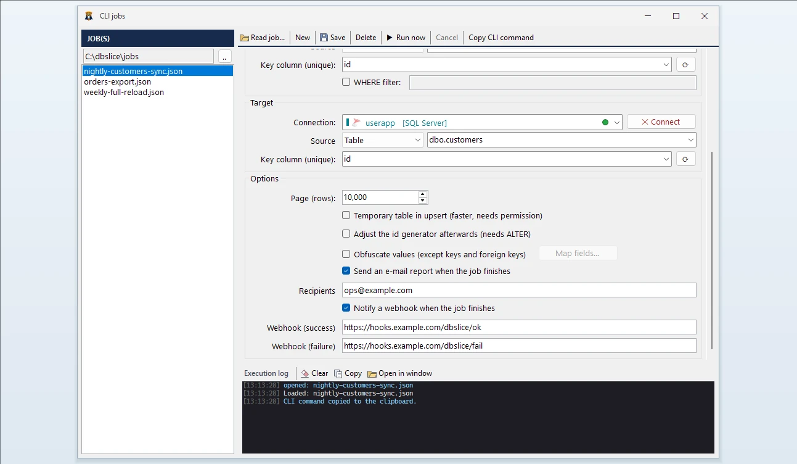
Task: Edit the Webhook (success) URL field
Action: pyautogui.click(x=519, y=327)
